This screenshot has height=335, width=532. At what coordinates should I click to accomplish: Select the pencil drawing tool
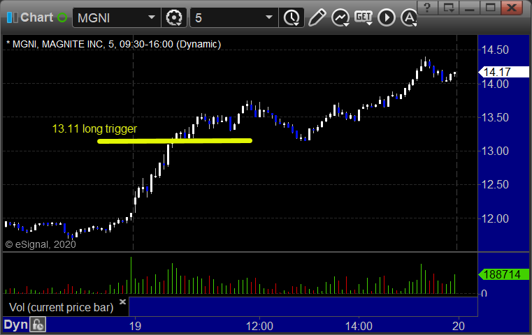tap(317, 17)
